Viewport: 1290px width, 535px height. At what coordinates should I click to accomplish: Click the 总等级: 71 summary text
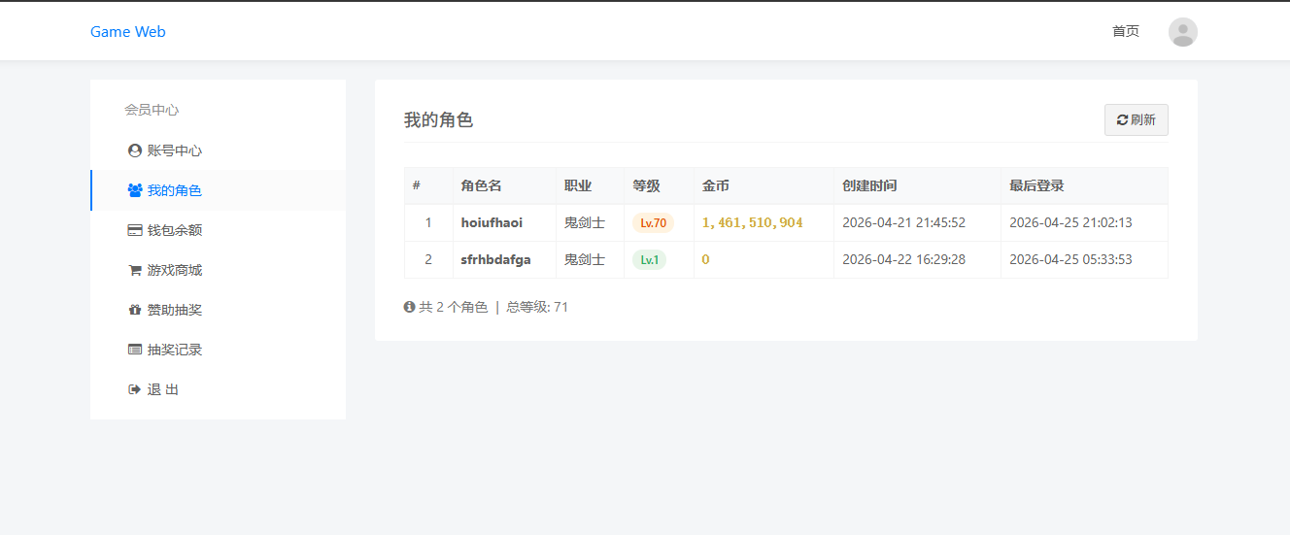click(537, 307)
